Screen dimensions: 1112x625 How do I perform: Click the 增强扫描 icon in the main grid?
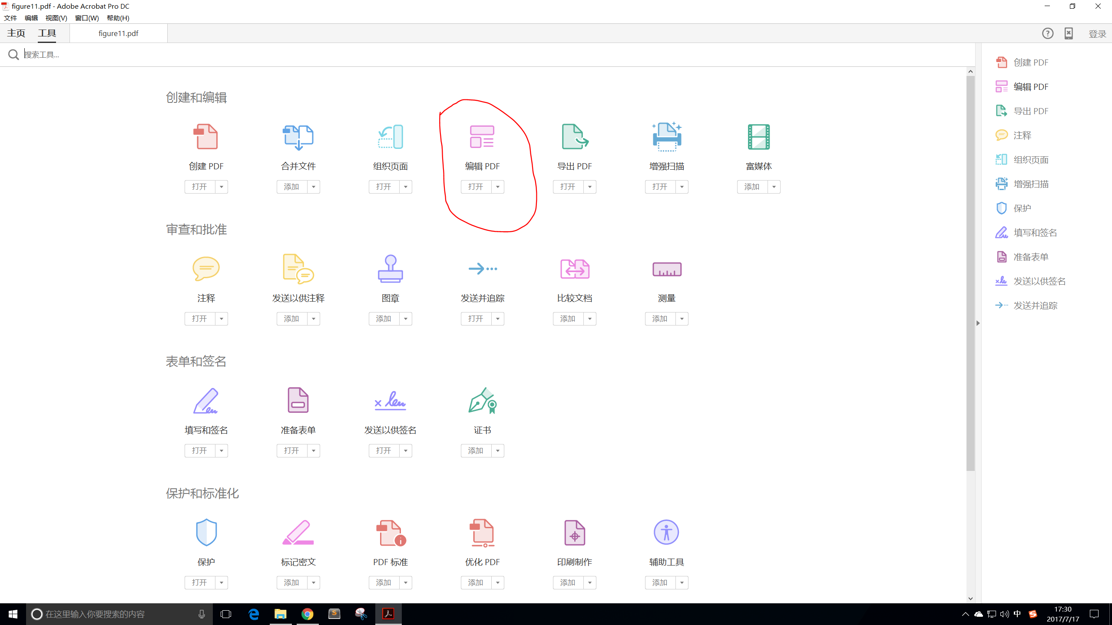coord(667,137)
